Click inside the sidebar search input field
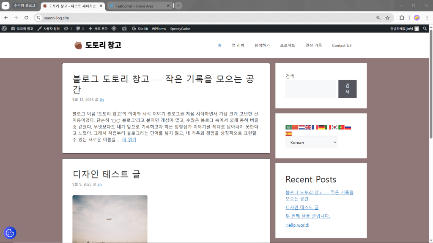The image size is (433, 243). click(x=310, y=89)
